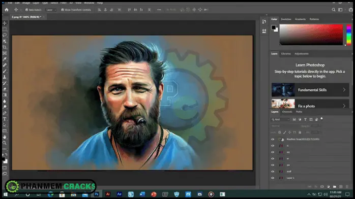Expand the Fundamental Skills tutorial chevron
The height and width of the screenshot is (199, 355).
(344, 90)
